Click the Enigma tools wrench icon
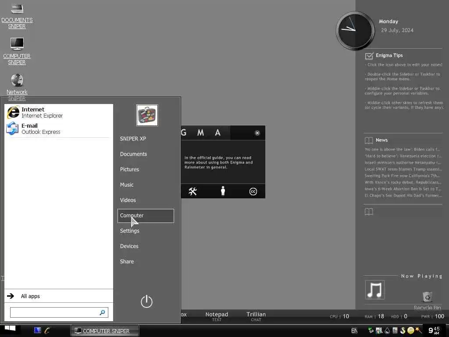The height and width of the screenshot is (337, 449). [192, 191]
